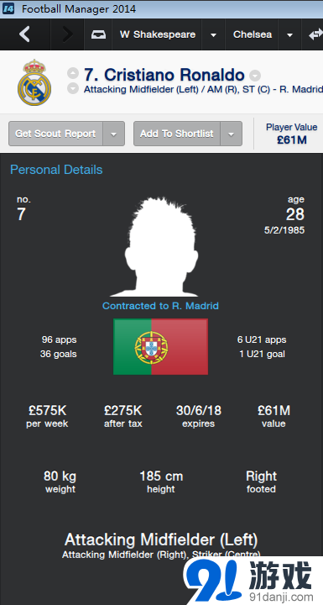Click the Add To Shortlist button
This screenshot has width=323, height=605.
(x=177, y=134)
